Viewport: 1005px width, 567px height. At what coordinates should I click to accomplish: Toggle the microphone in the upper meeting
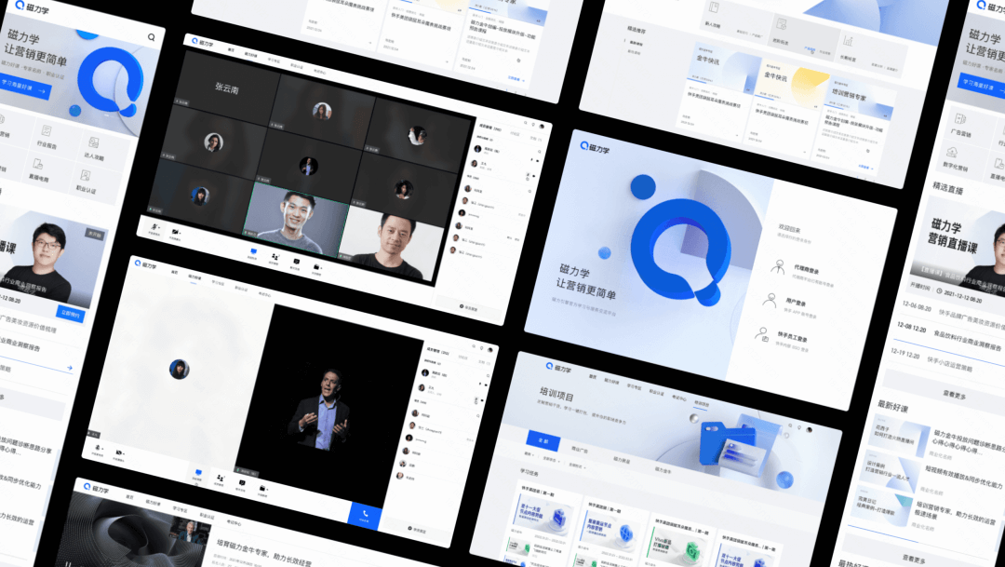click(x=154, y=228)
